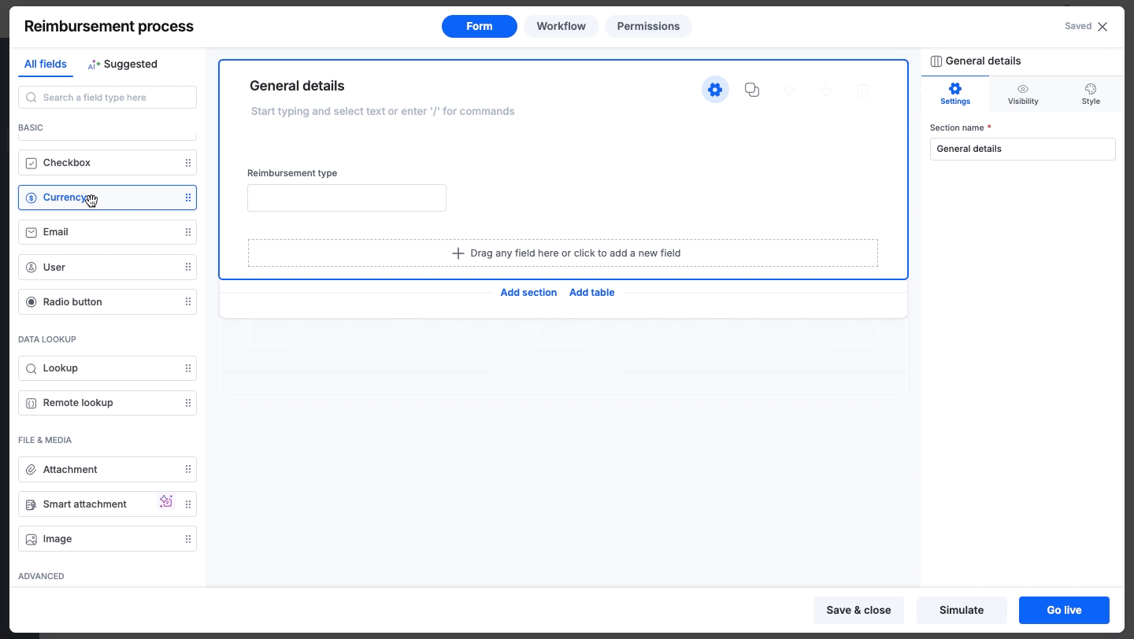Screen dimensions: 1134x639
Task: Click the Add table link
Action: point(591,292)
